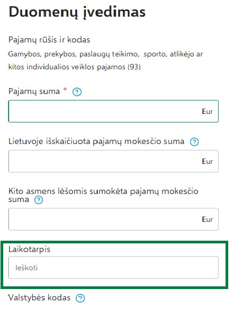Click the red required asterisk by Pajamų suma
The image size is (247, 310).
[65, 89]
